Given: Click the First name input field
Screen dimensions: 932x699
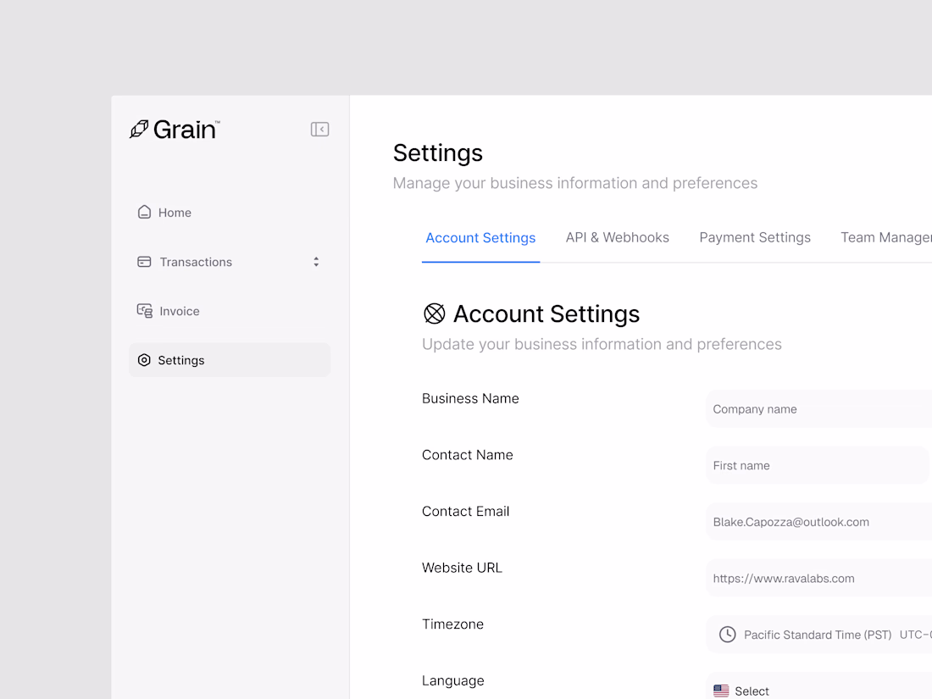Looking at the screenshot, I should [818, 465].
